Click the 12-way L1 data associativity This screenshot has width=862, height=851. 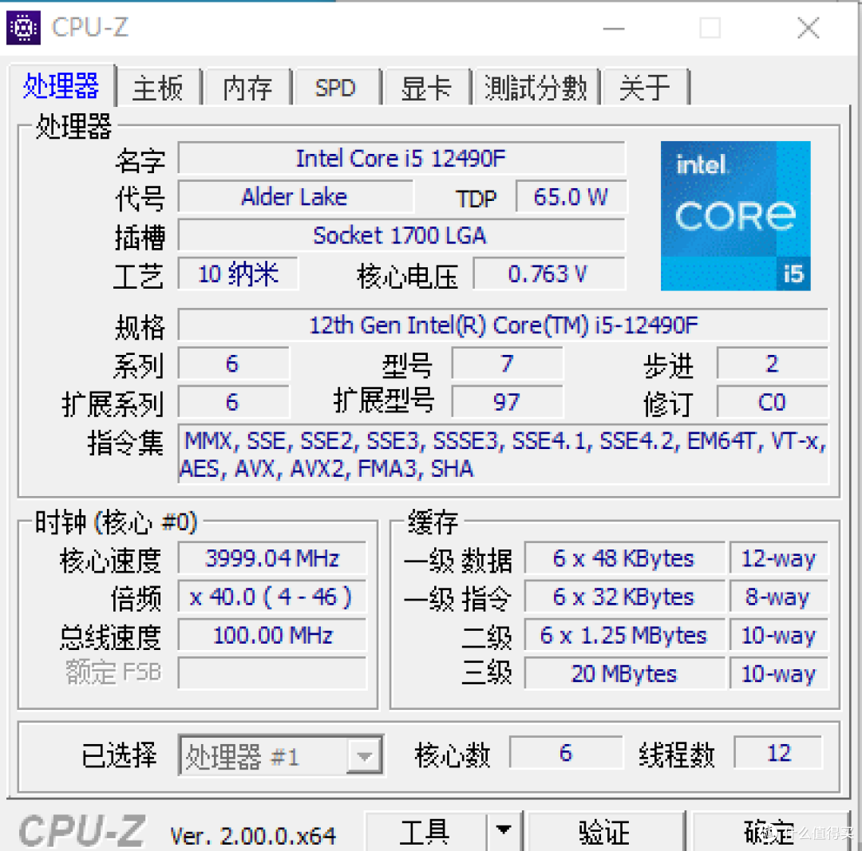click(779, 558)
